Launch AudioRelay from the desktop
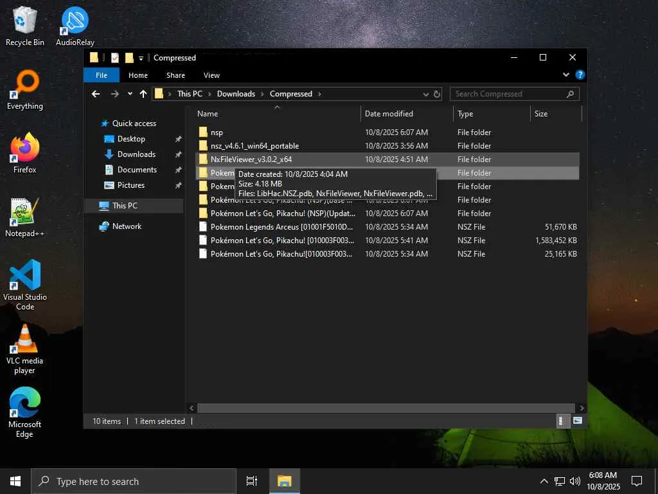 pos(75,26)
